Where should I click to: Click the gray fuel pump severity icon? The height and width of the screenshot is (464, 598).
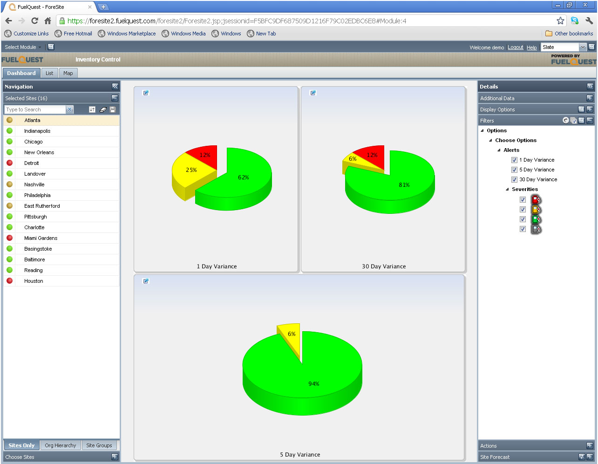pos(537,229)
